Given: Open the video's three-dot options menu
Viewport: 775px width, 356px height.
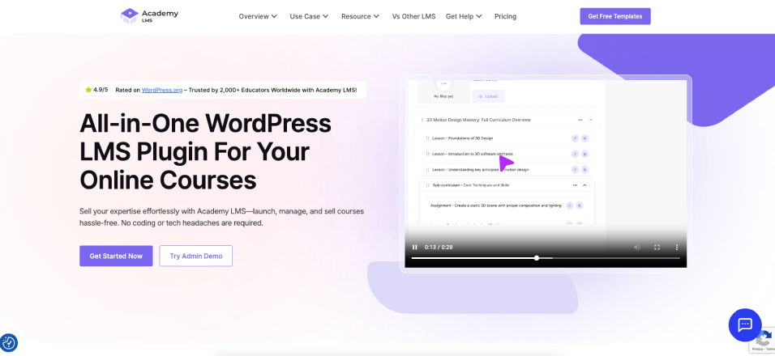Looking at the screenshot, I should [677, 247].
